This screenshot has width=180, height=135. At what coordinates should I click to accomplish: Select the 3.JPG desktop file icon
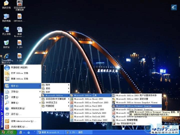tap(19, 56)
